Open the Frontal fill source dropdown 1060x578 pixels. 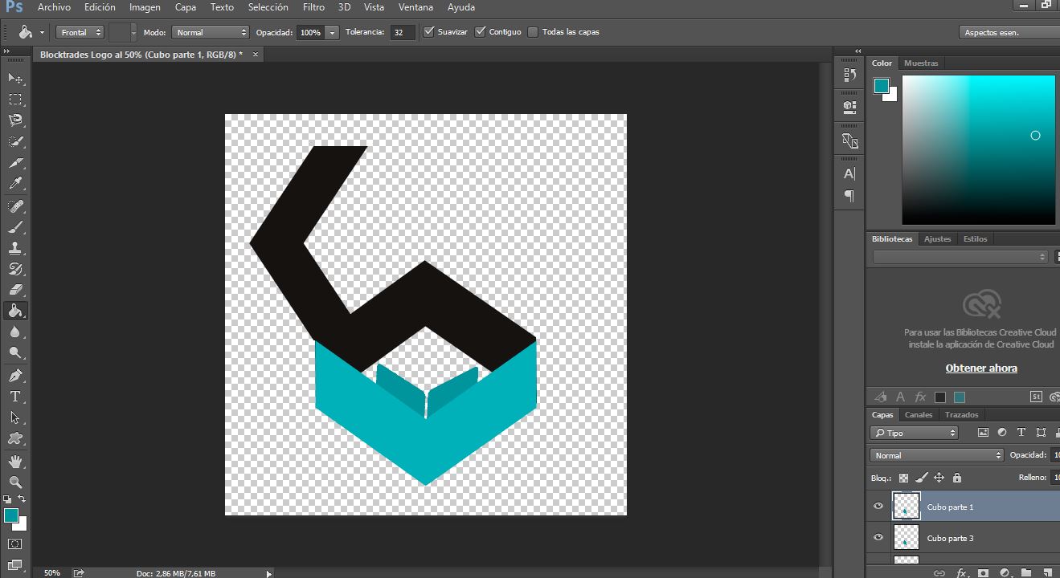[80, 32]
